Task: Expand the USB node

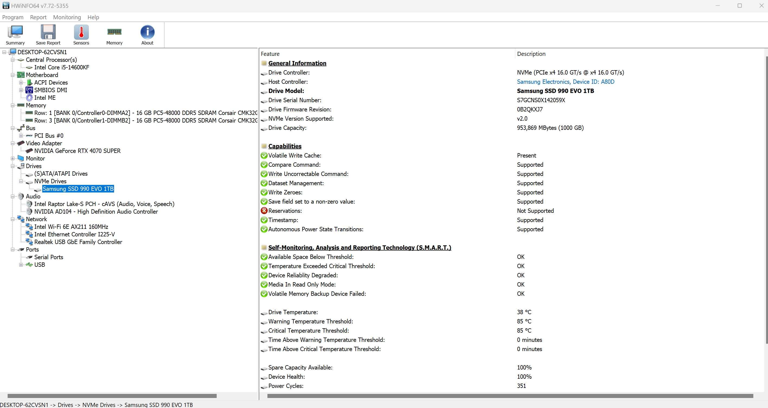Action: [x=21, y=265]
